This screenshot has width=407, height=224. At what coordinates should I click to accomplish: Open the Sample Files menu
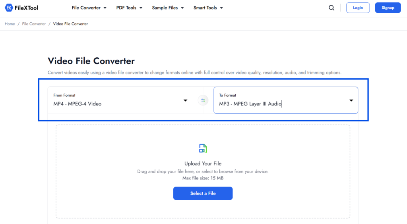coord(168,8)
